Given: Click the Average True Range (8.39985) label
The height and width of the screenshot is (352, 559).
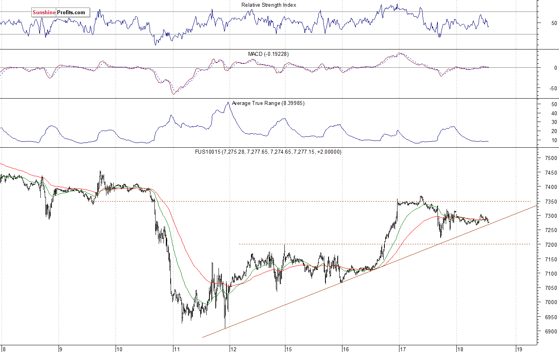Looking at the screenshot, I should 268,103.
